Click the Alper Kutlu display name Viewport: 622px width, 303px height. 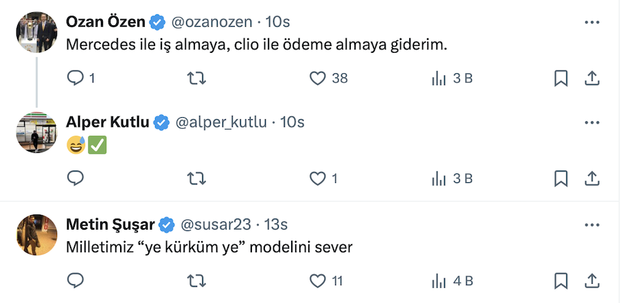point(107,123)
